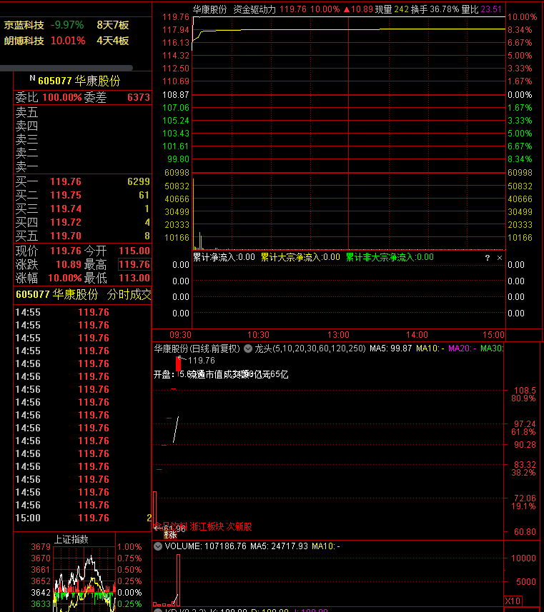Click the 委比 100.00% value
Viewport: 544px width, 612px height.
[x=62, y=97]
